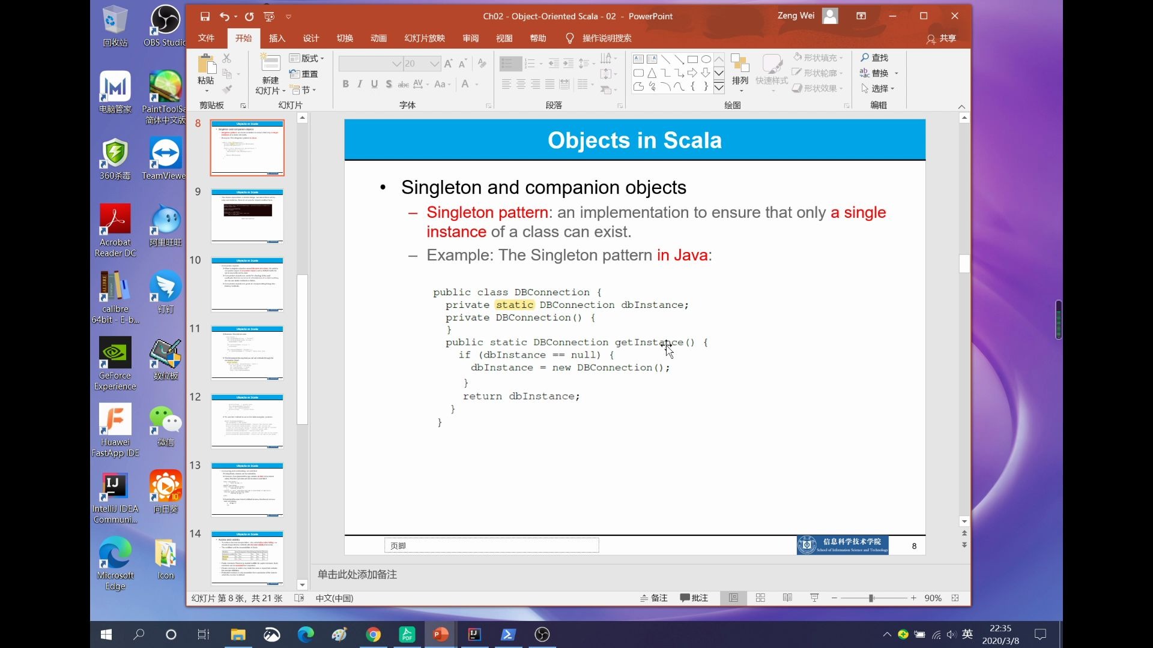Click the New Slide (新建幻灯片) icon
This screenshot has height=648, width=1153.
click(x=270, y=64)
